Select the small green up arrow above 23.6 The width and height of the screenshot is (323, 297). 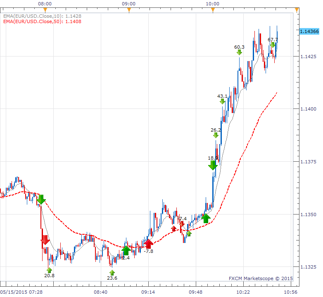click(112, 273)
